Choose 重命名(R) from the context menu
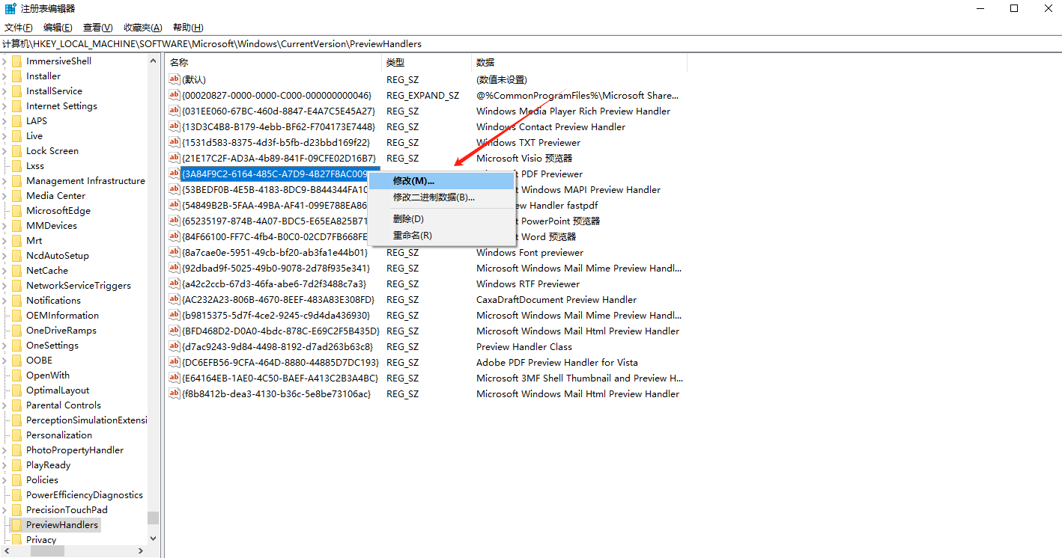The image size is (1062, 558). coord(441,236)
